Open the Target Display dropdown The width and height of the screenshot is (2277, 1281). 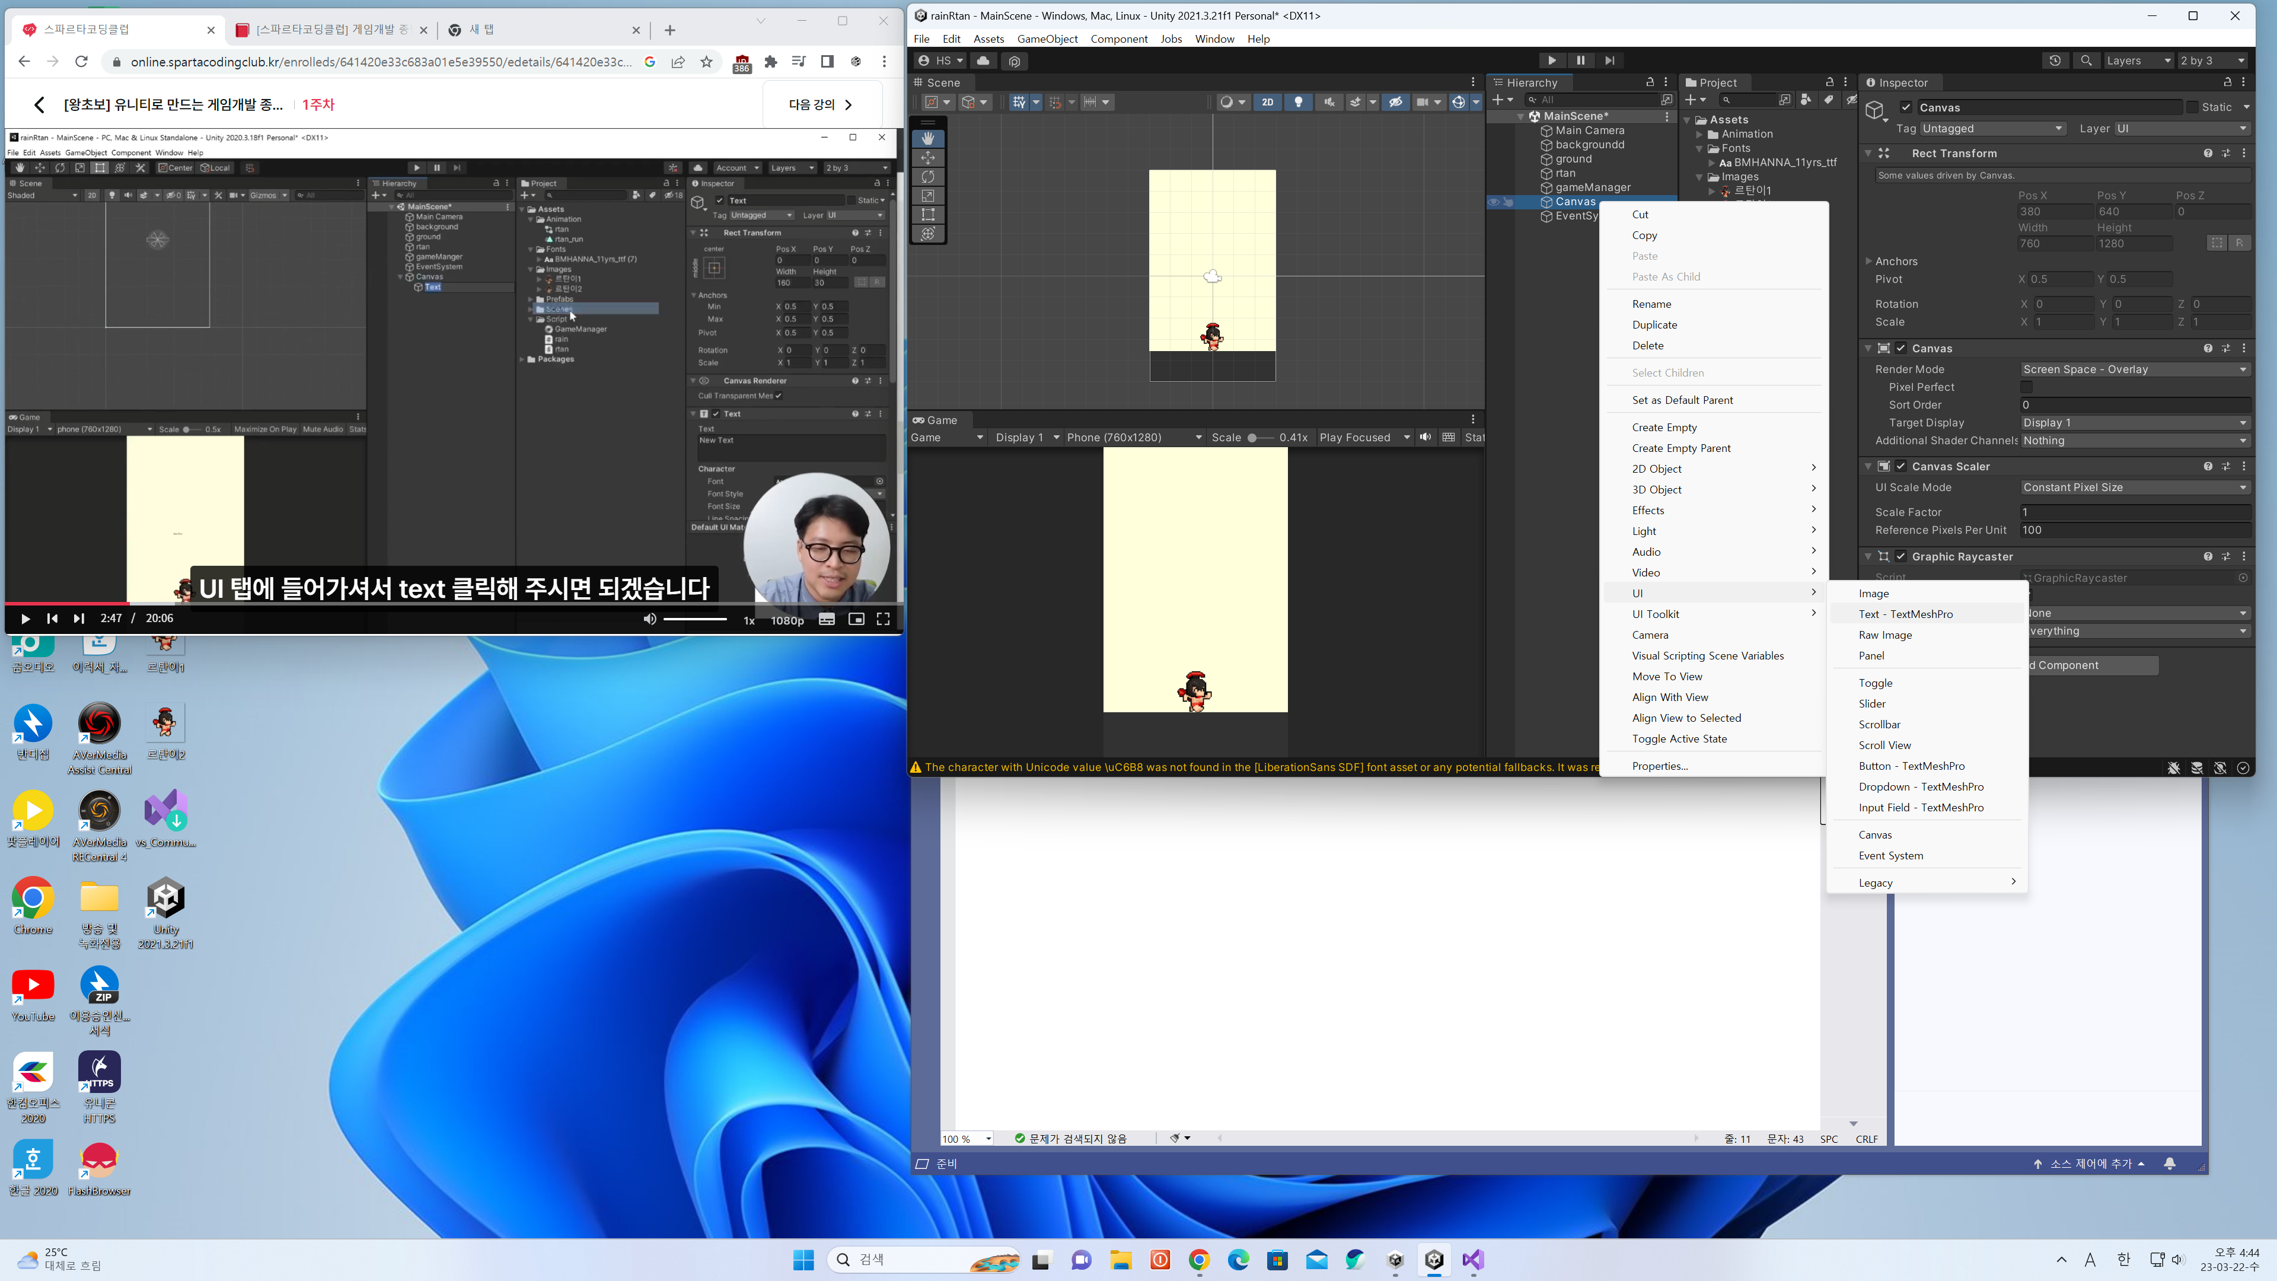[x=2135, y=423]
